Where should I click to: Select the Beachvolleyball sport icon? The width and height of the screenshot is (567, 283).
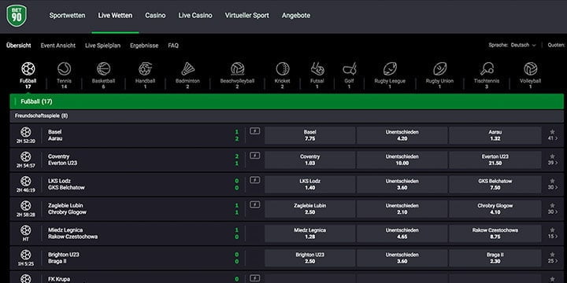click(237, 68)
